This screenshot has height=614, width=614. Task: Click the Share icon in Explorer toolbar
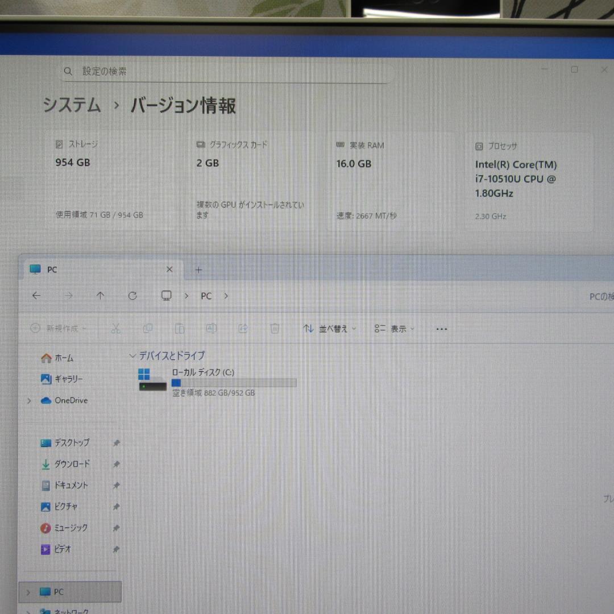pyautogui.click(x=243, y=328)
